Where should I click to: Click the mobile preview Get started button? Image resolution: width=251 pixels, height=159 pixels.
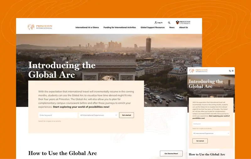click(200, 141)
